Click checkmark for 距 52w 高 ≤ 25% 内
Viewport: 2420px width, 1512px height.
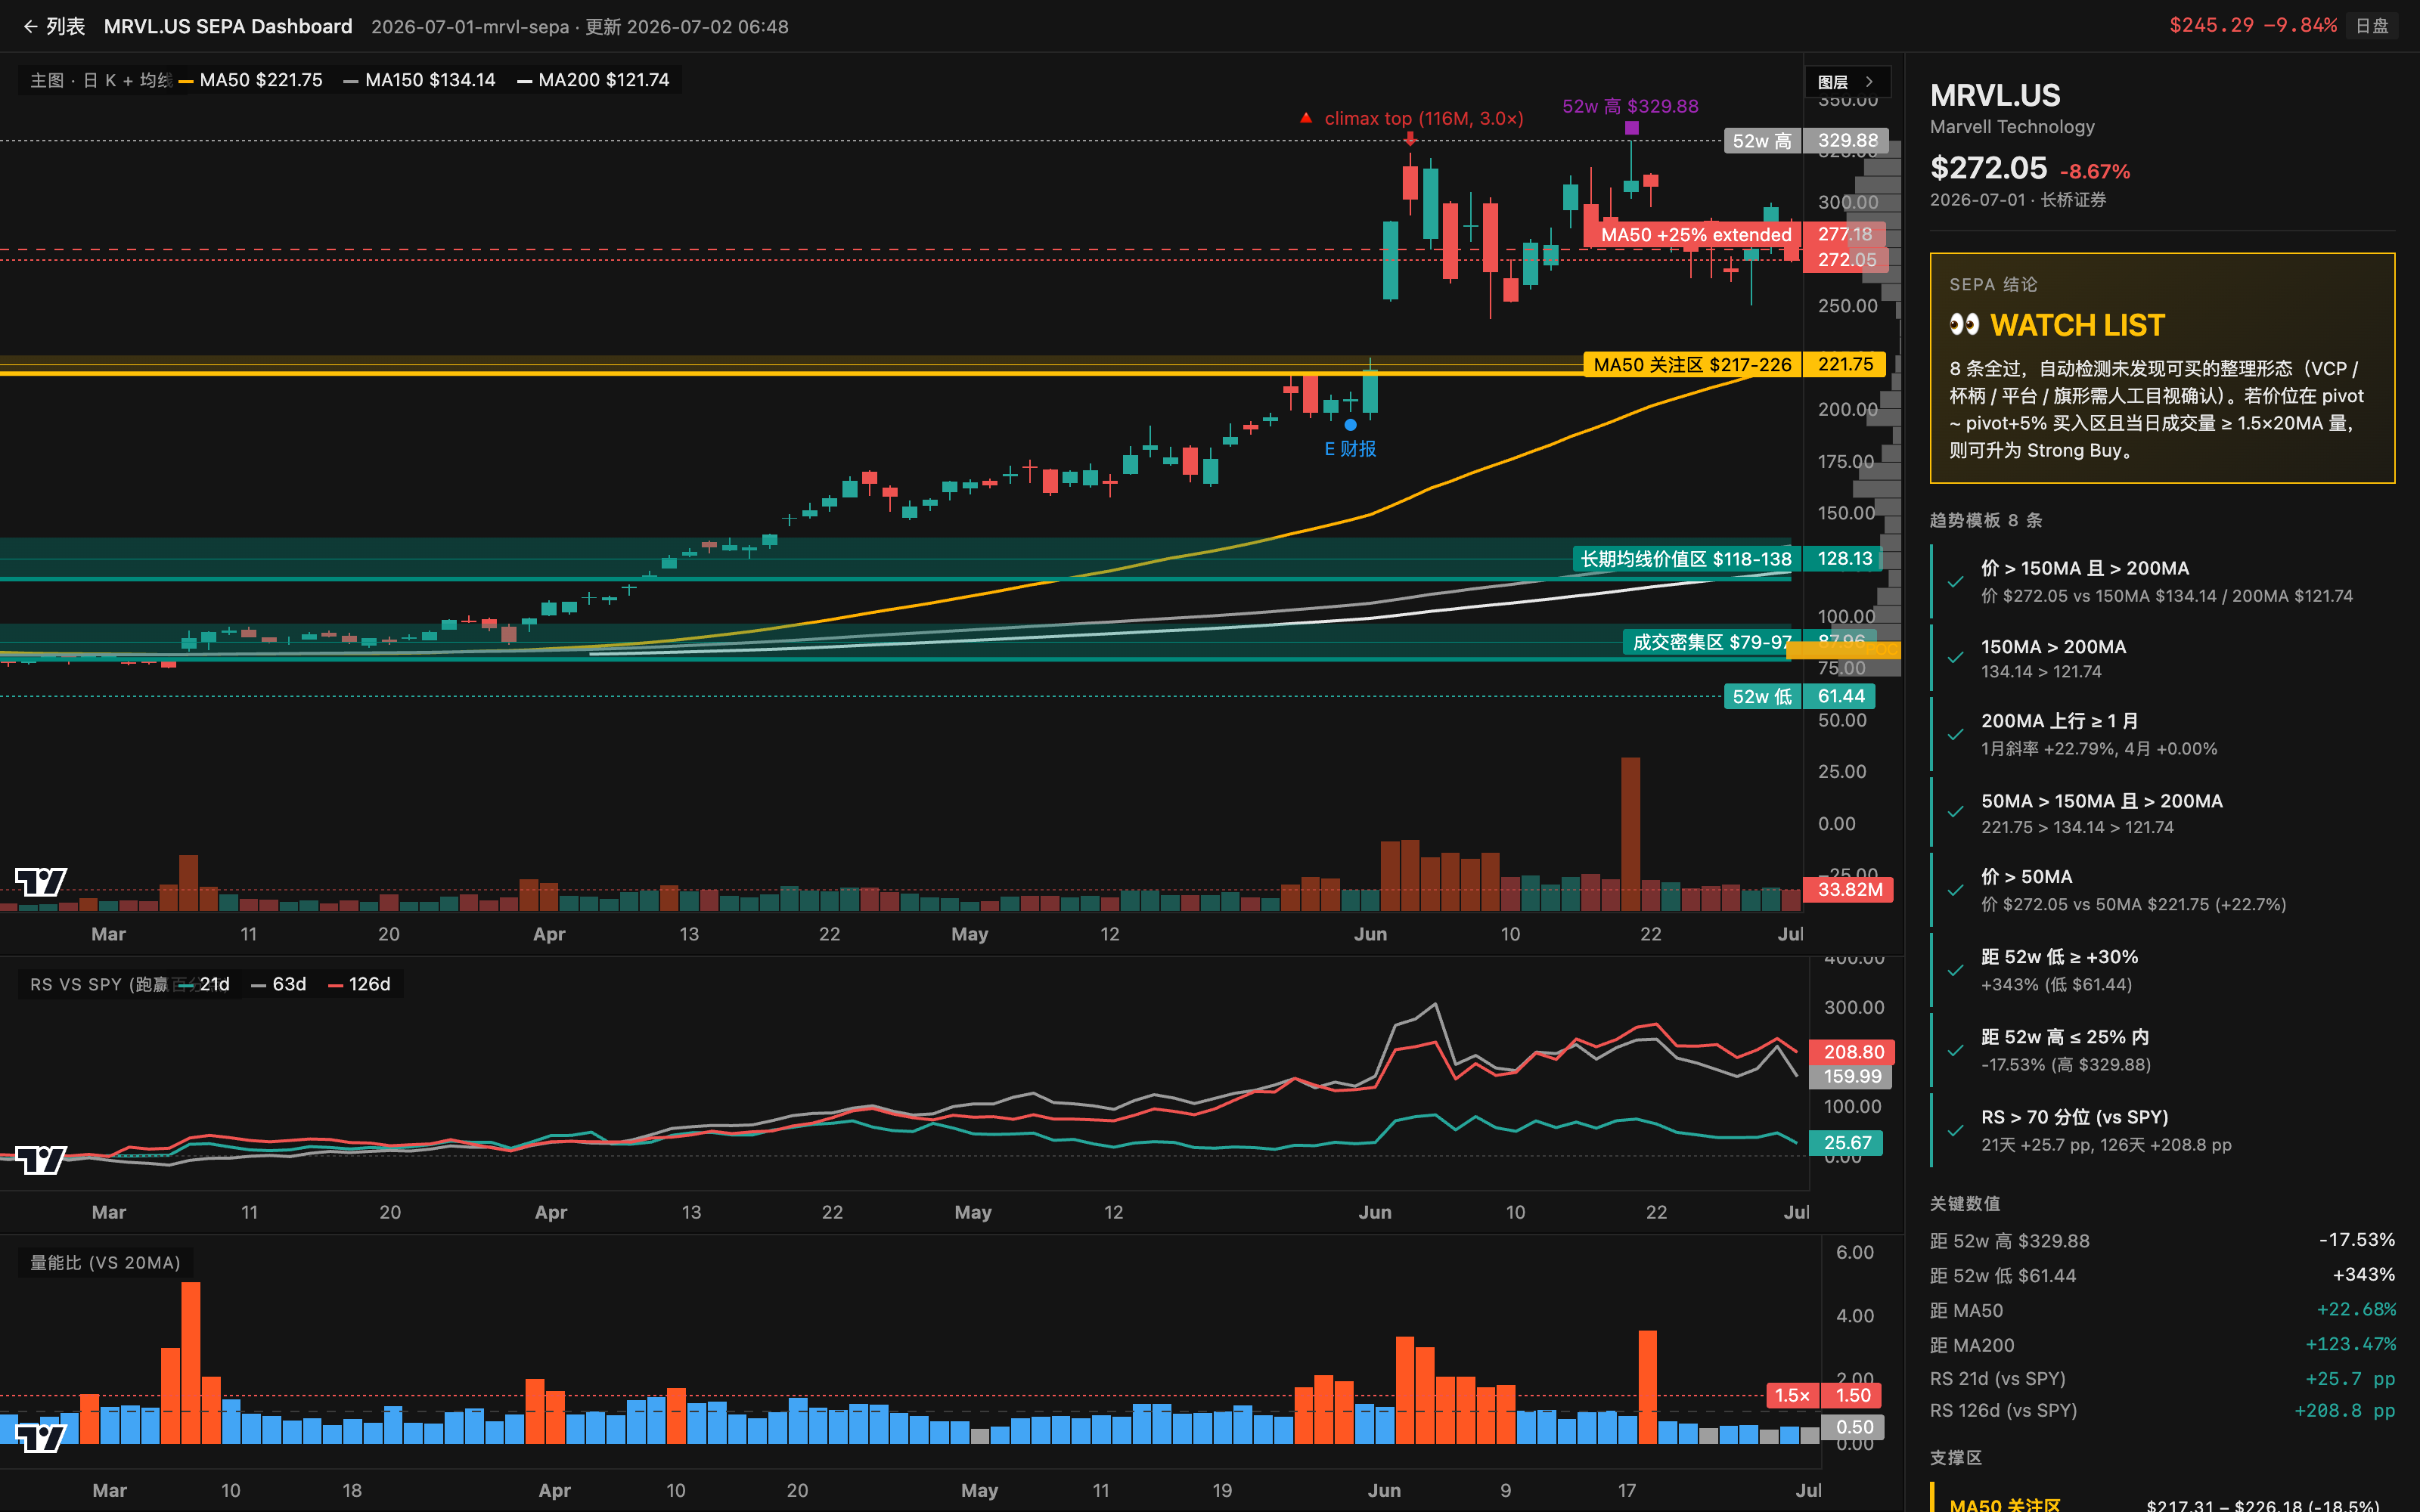click(1956, 1050)
